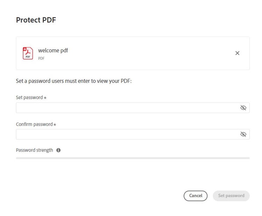Click the Password strength label text

tap(35, 150)
